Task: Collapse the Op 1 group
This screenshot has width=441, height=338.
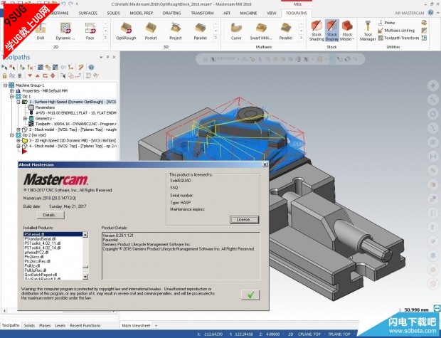Action: [12, 96]
